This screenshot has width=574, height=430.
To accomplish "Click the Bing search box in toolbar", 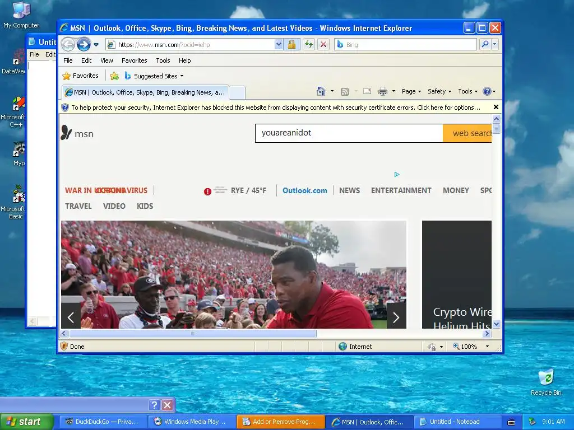I will coord(405,45).
